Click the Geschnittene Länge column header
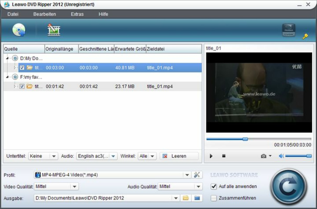317x209 pixels. [96, 49]
